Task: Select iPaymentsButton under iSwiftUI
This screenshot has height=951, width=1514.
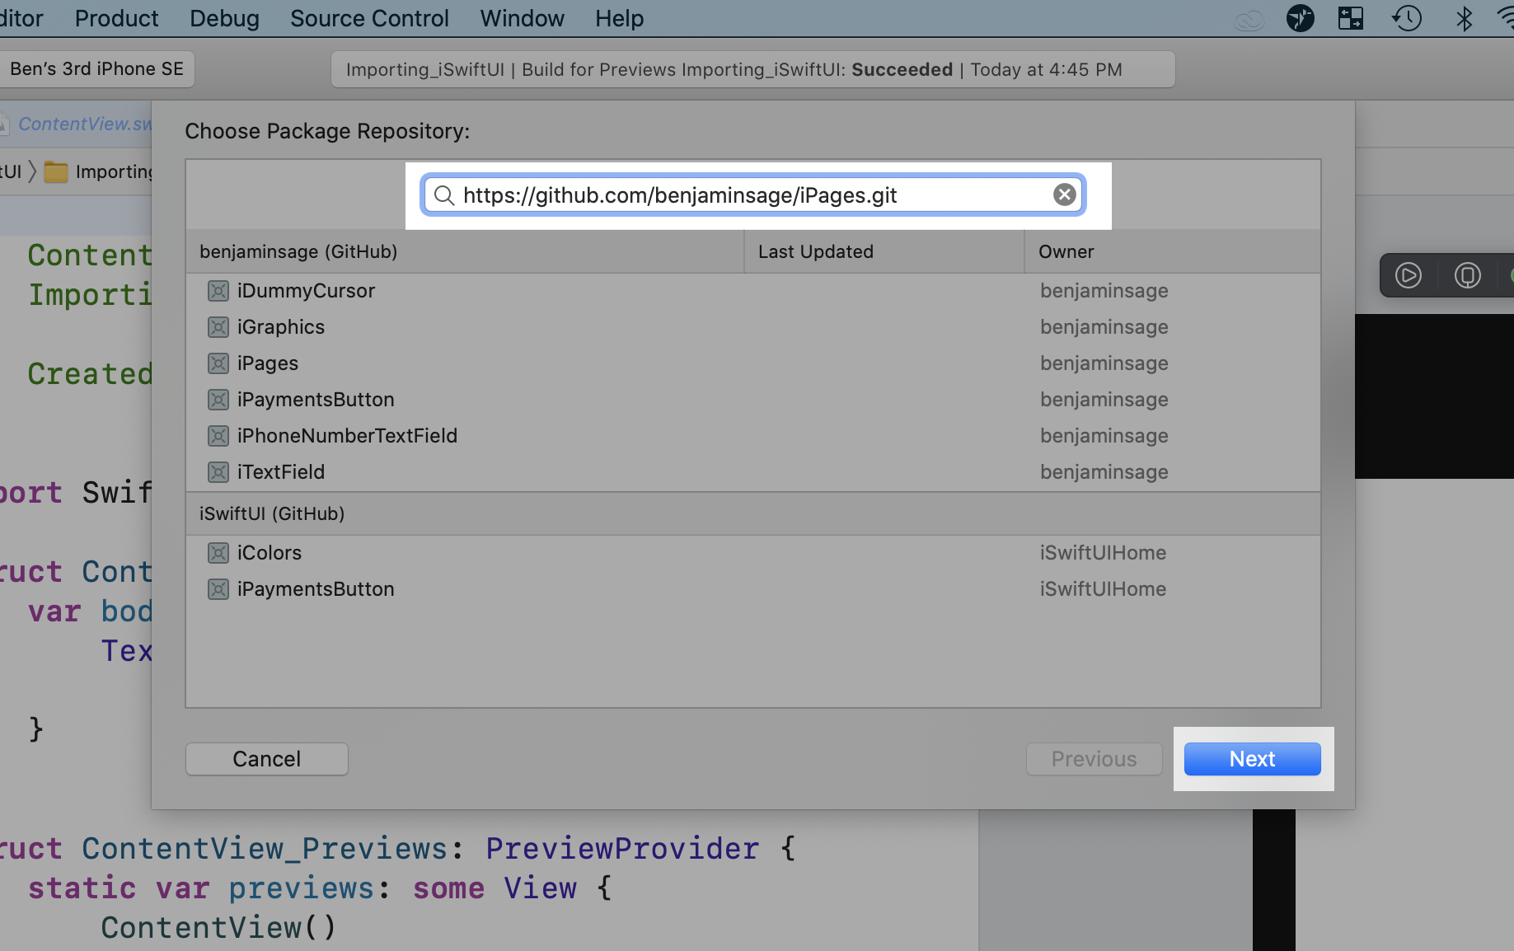Action: (x=752, y=589)
